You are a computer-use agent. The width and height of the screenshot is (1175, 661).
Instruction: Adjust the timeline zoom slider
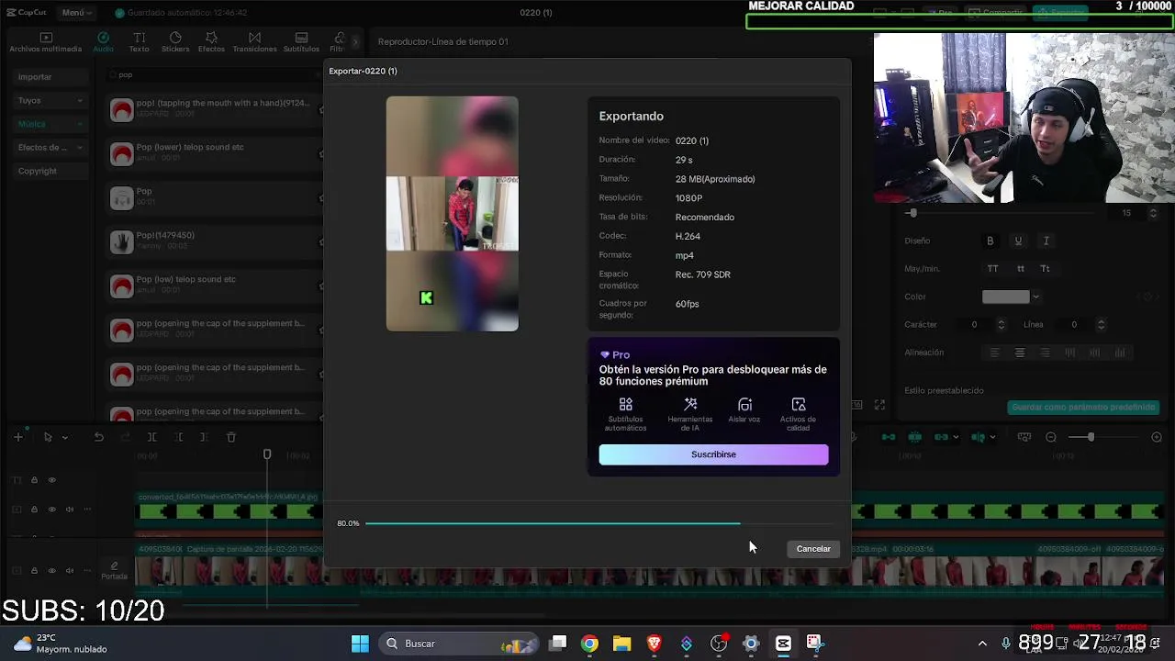(1091, 438)
